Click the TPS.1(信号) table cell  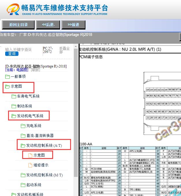click(x=104, y=184)
